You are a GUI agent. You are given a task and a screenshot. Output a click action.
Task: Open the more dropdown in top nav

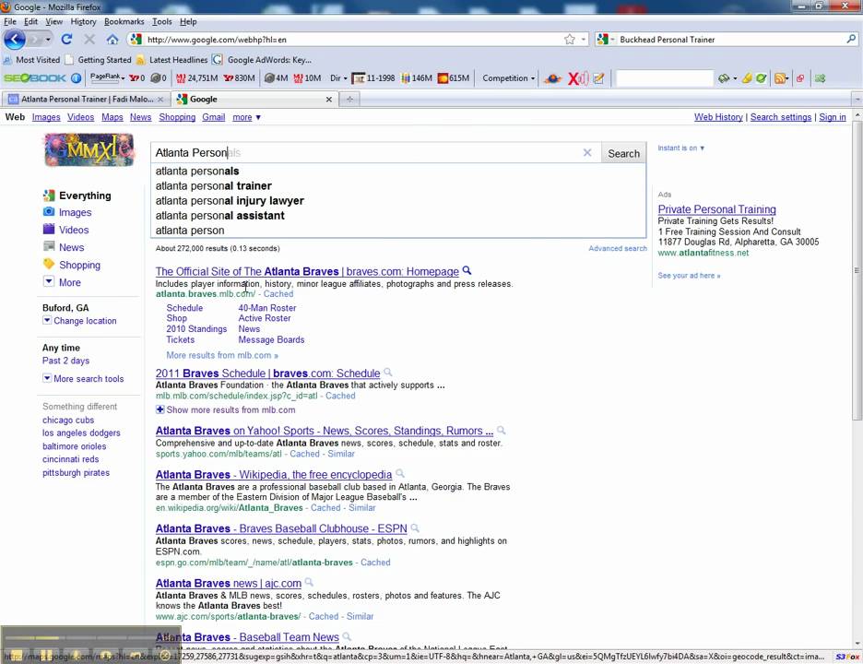(x=246, y=117)
